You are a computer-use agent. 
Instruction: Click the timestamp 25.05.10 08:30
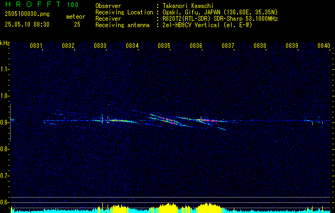pos(27,24)
